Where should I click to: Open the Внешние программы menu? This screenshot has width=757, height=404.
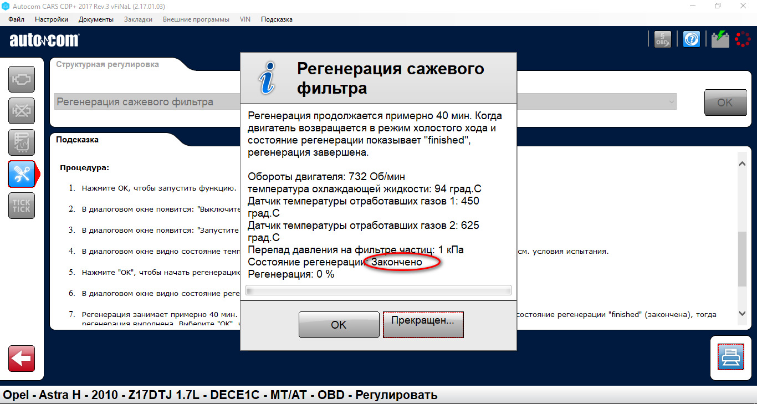point(196,19)
